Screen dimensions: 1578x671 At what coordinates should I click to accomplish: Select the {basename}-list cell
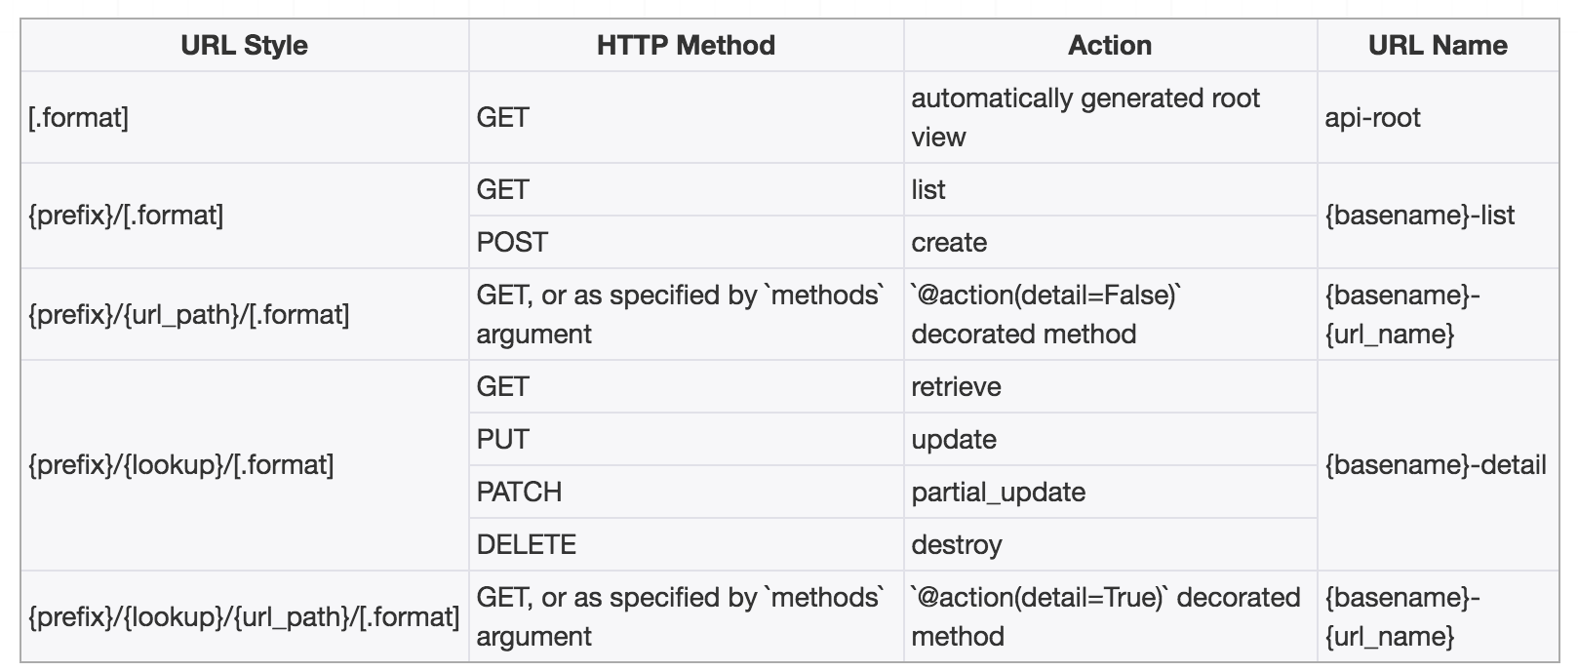point(1419,216)
